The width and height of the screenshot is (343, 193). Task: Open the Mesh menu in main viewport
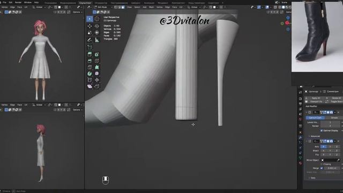pos(151,7)
